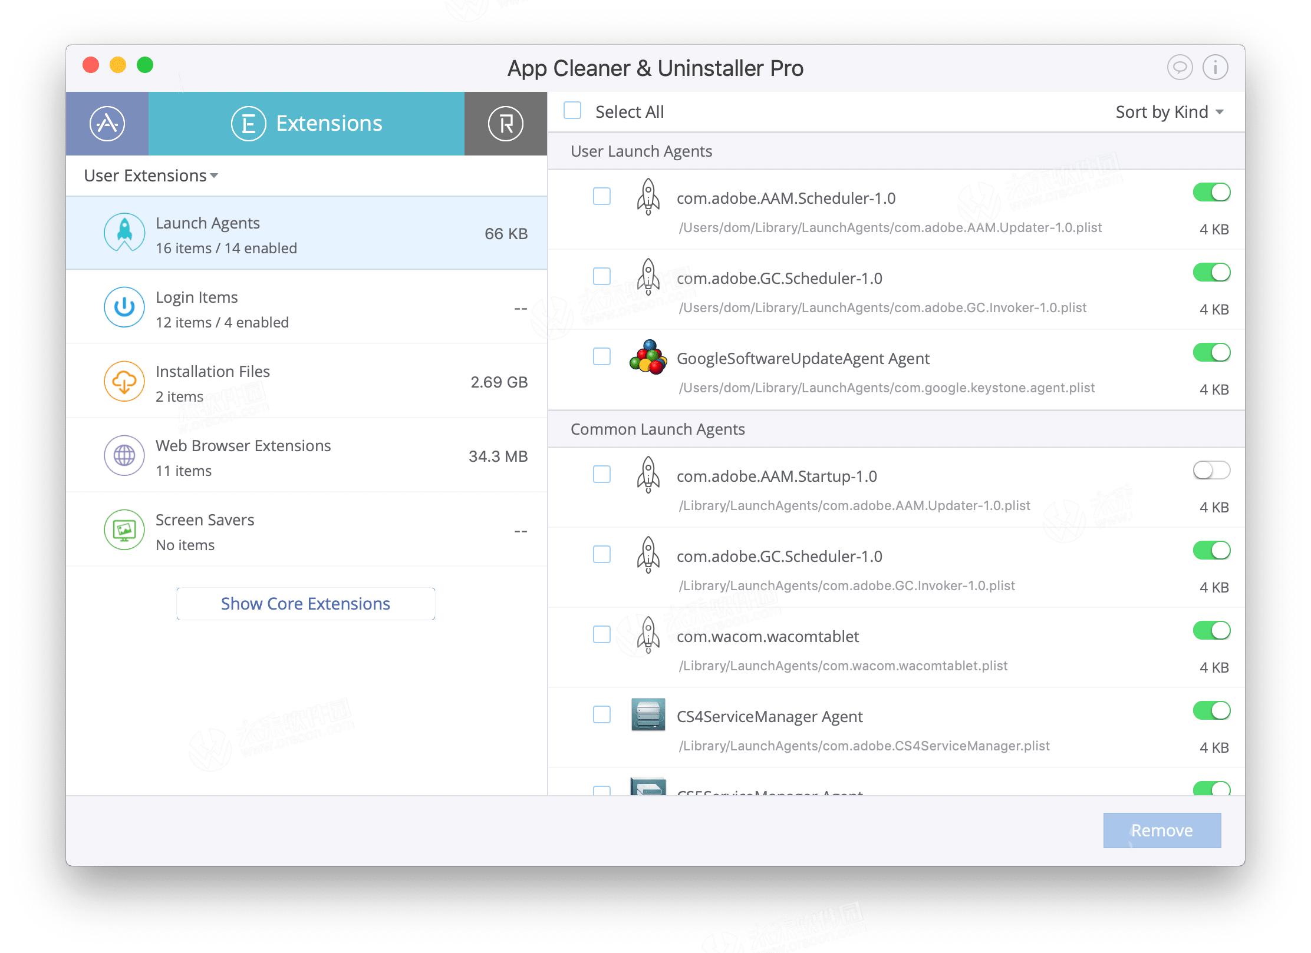This screenshot has height=953, width=1311.
Task: Open the Applications tab icon
Action: 107,124
